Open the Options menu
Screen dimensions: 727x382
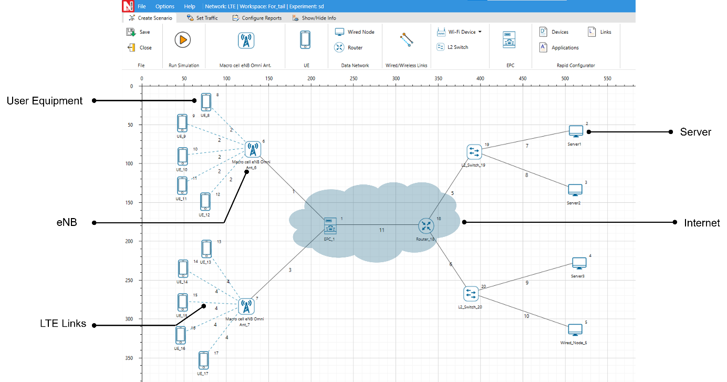[x=165, y=6]
